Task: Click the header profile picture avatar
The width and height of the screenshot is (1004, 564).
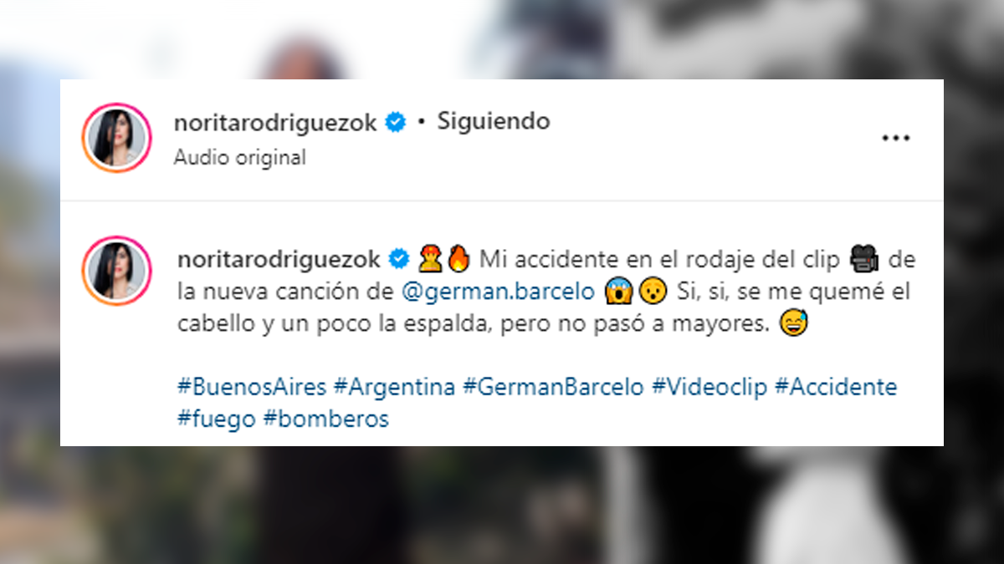Action: 116,138
